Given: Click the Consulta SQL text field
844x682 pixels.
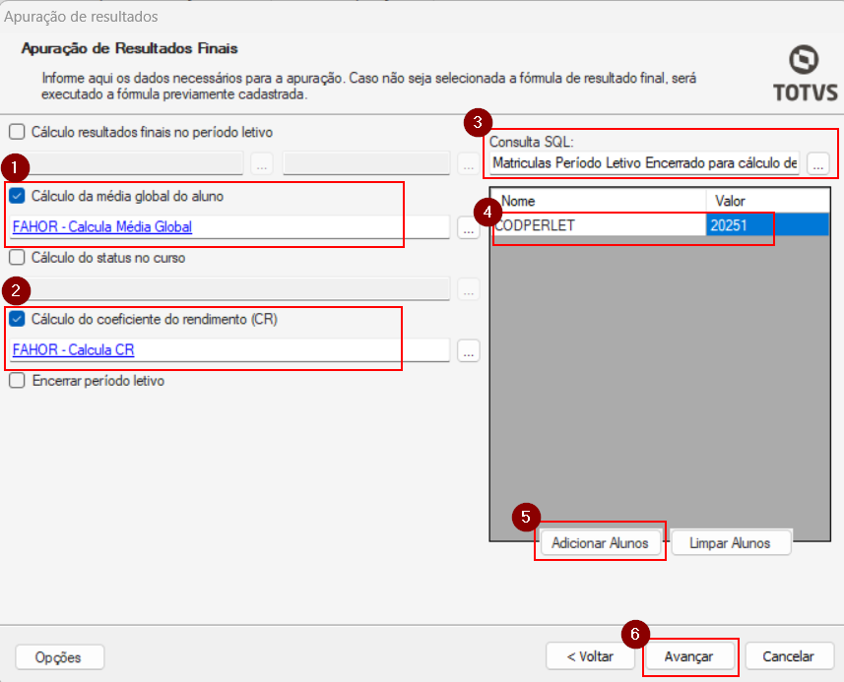Looking at the screenshot, I should [x=645, y=163].
